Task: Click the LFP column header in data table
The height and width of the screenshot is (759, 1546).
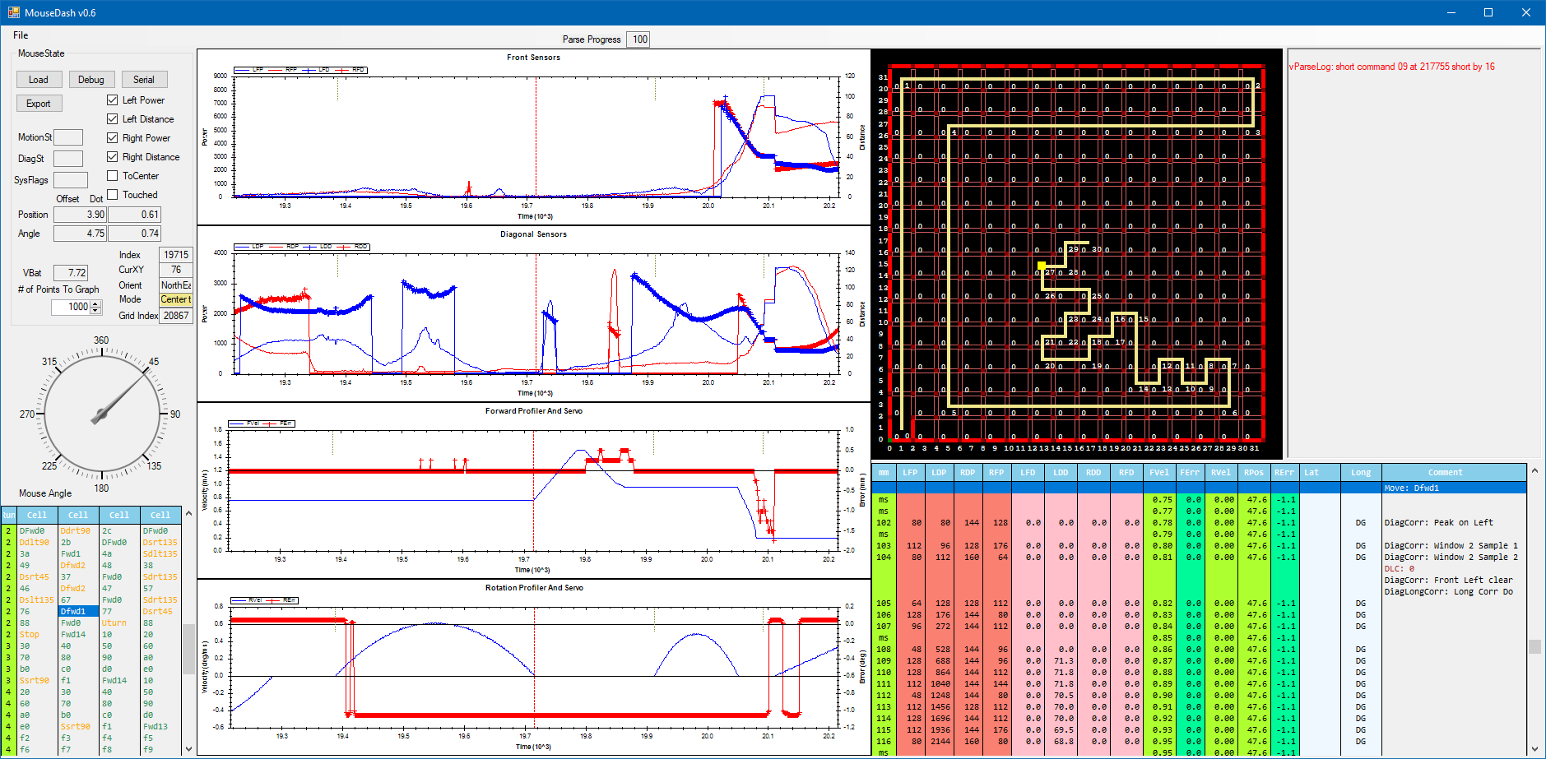Action: [x=910, y=473]
